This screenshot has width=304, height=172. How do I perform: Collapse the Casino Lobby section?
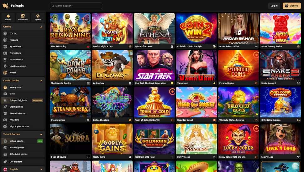pyautogui.click(x=41, y=81)
